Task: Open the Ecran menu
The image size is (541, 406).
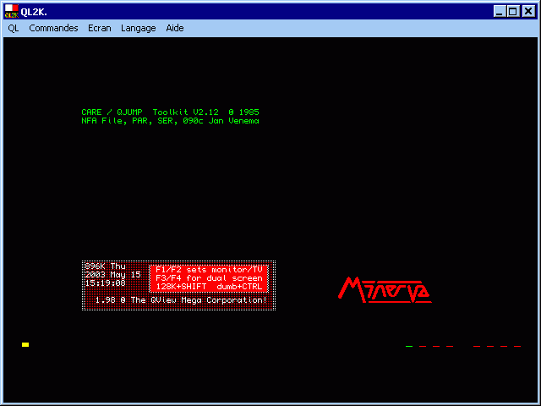Action: (100, 28)
